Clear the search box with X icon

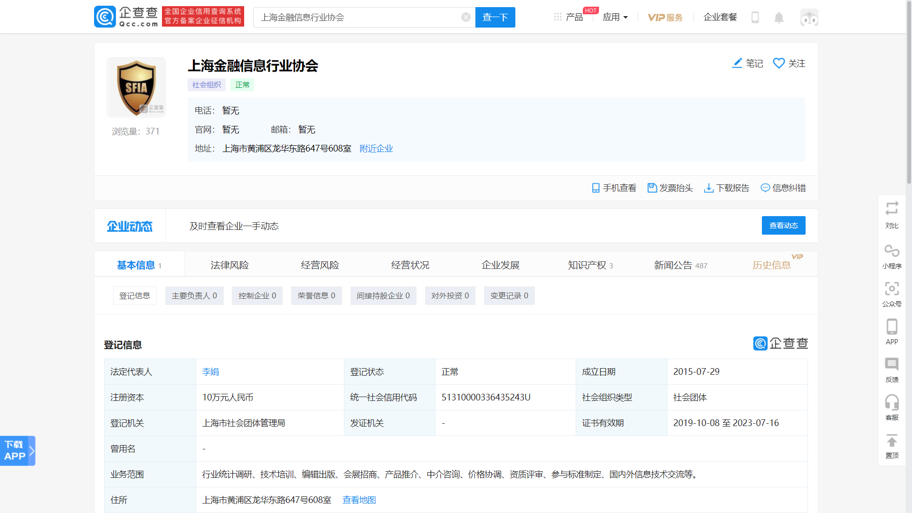[465, 18]
